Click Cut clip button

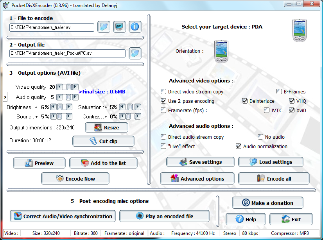coord(103,141)
